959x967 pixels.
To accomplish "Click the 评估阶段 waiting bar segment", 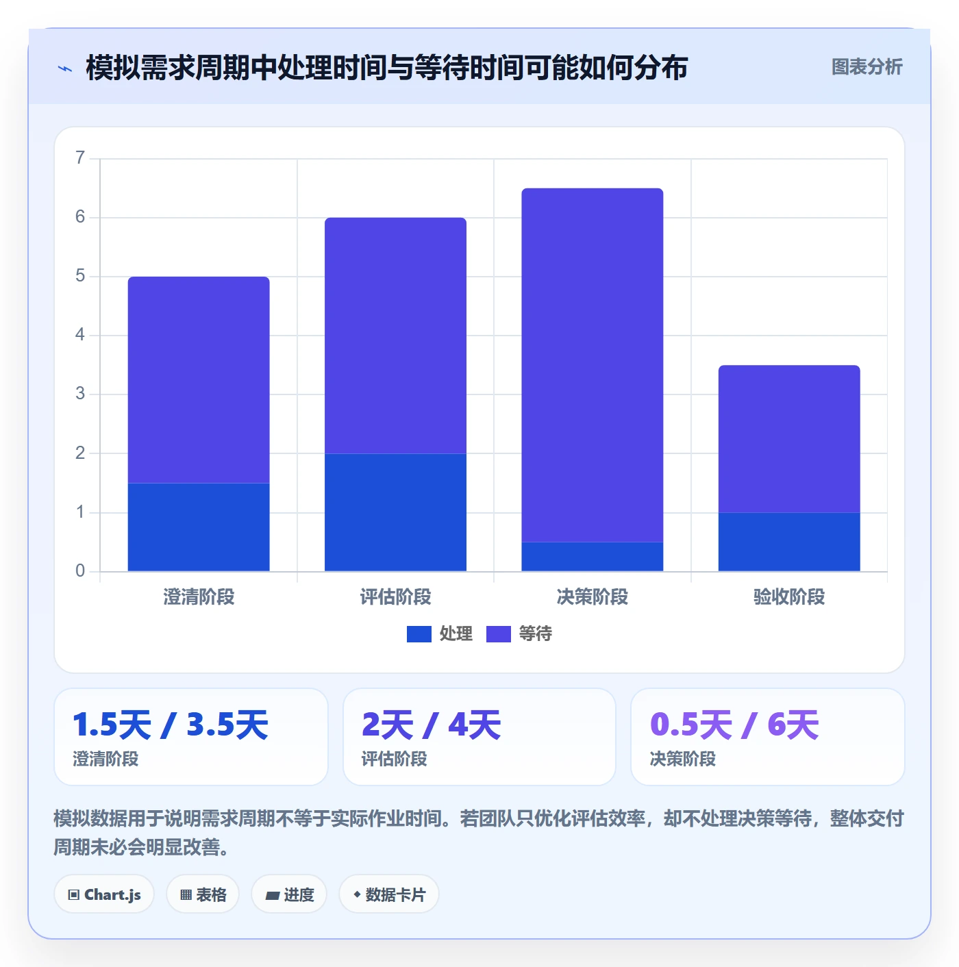I will [396, 336].
